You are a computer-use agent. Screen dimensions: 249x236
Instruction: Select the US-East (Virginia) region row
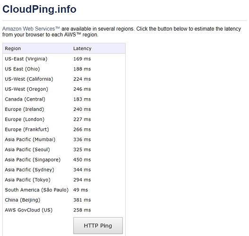[x=64, y=59]
